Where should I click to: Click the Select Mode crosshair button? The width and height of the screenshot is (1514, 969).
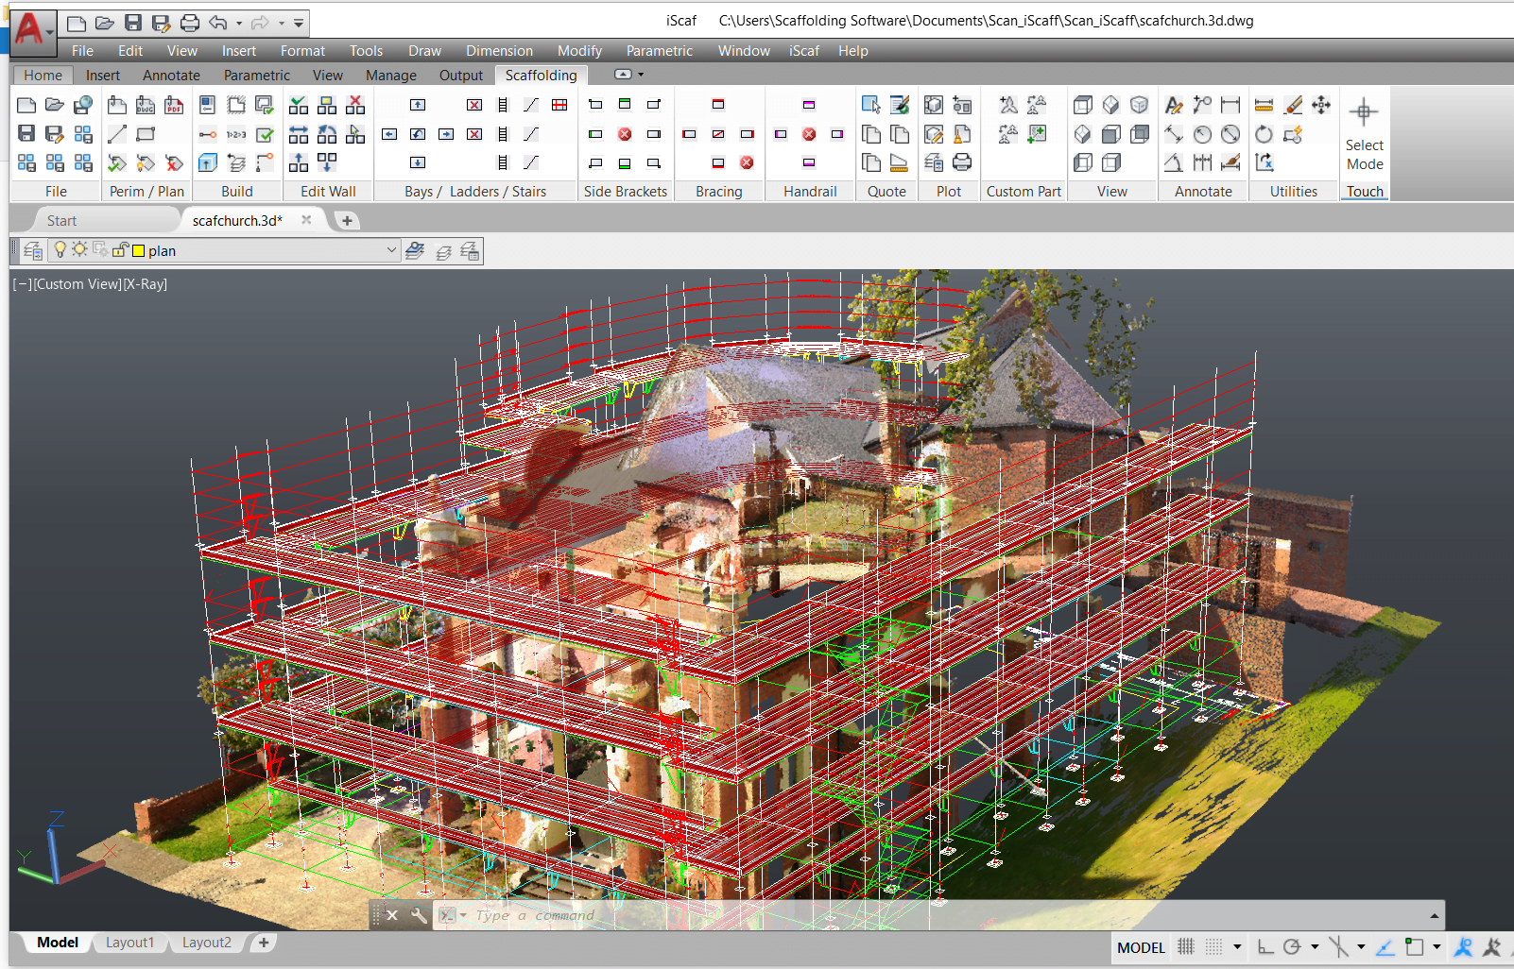(1364, 132)
